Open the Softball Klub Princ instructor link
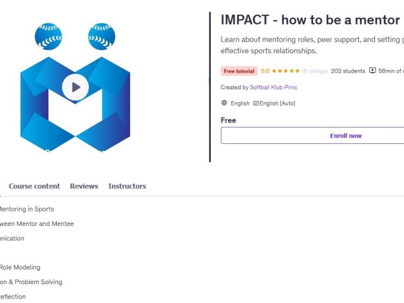This screenshot has width=404, height=303. pos(273,88)
